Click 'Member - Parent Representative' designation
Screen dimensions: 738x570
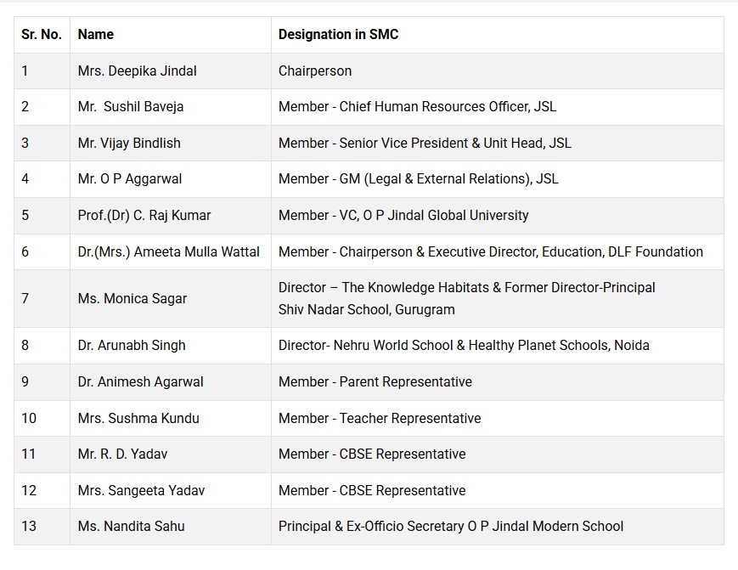[375, 381]
